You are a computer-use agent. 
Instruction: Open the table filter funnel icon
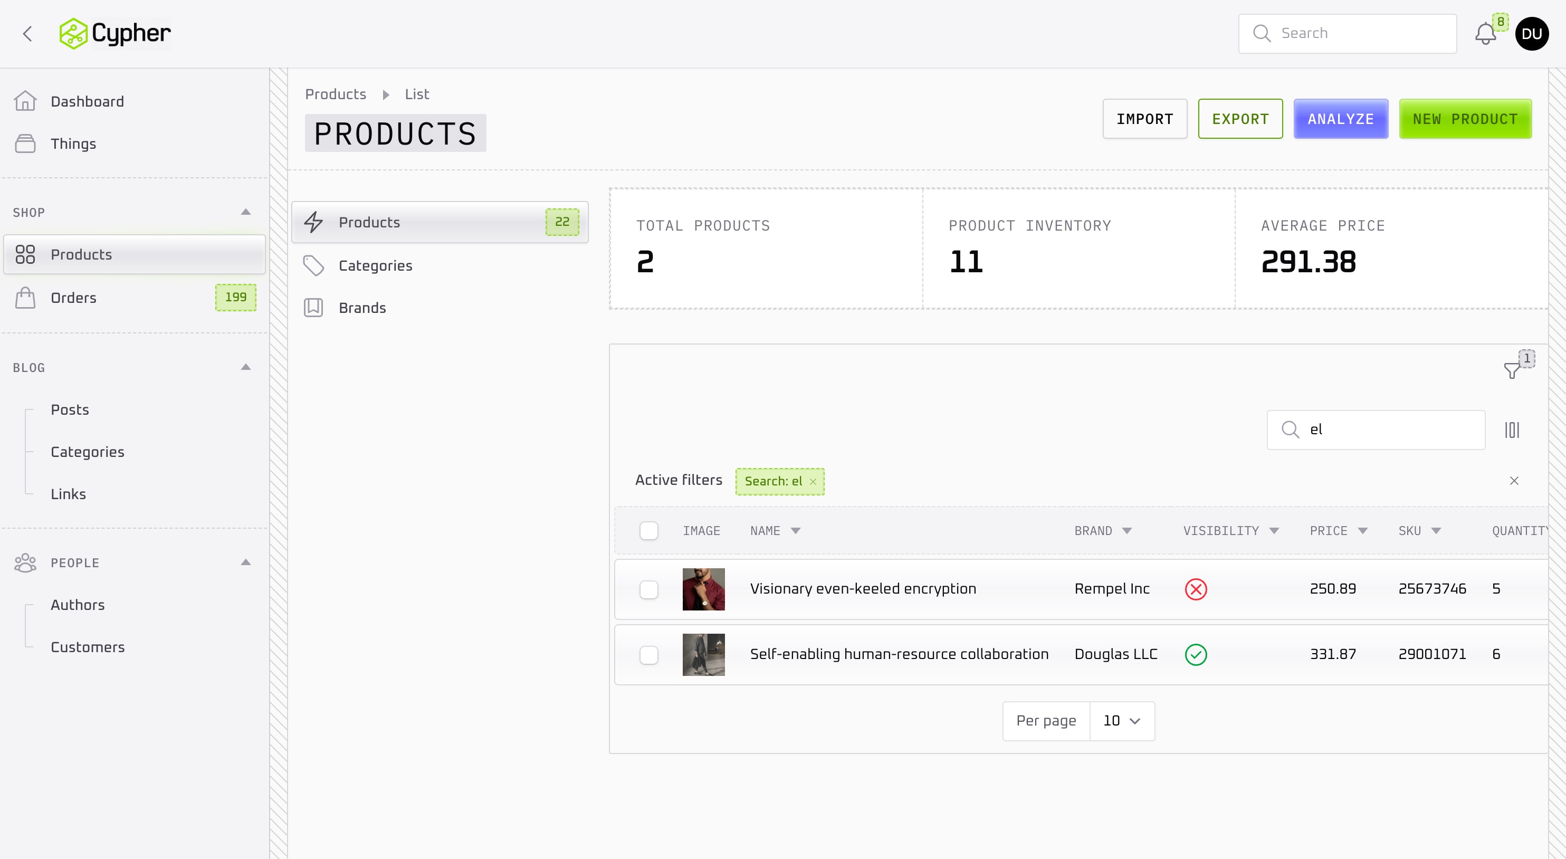coord(1512,370)
